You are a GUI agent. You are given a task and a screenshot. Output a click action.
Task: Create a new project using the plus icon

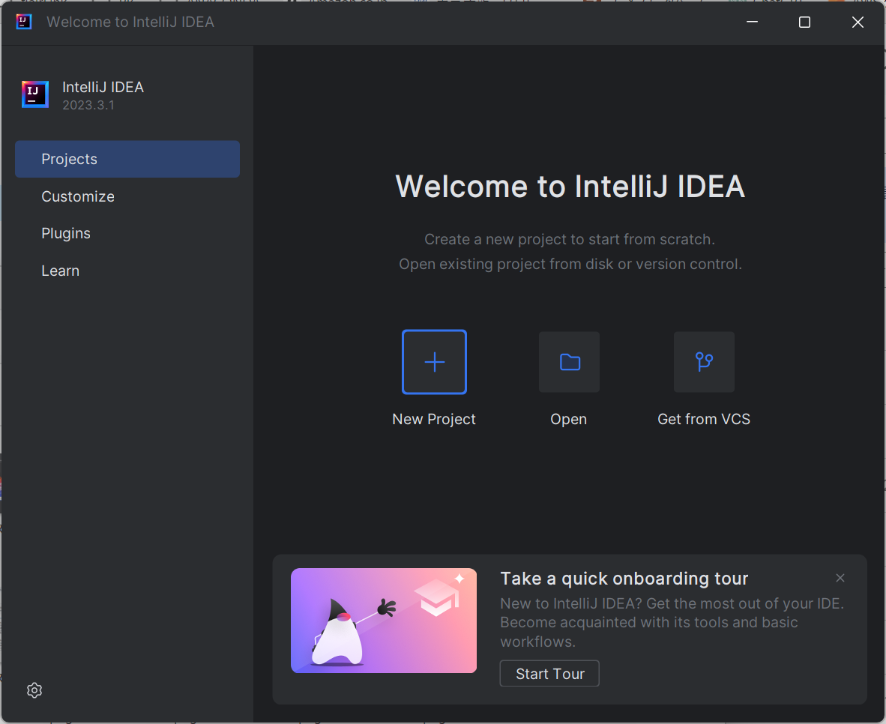(x=434, y=362)
